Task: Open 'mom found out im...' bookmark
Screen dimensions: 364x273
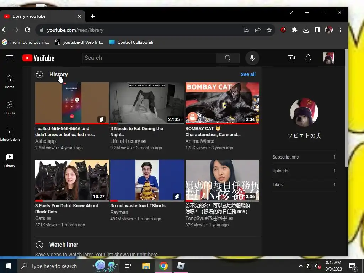Action: click(26, 42)
